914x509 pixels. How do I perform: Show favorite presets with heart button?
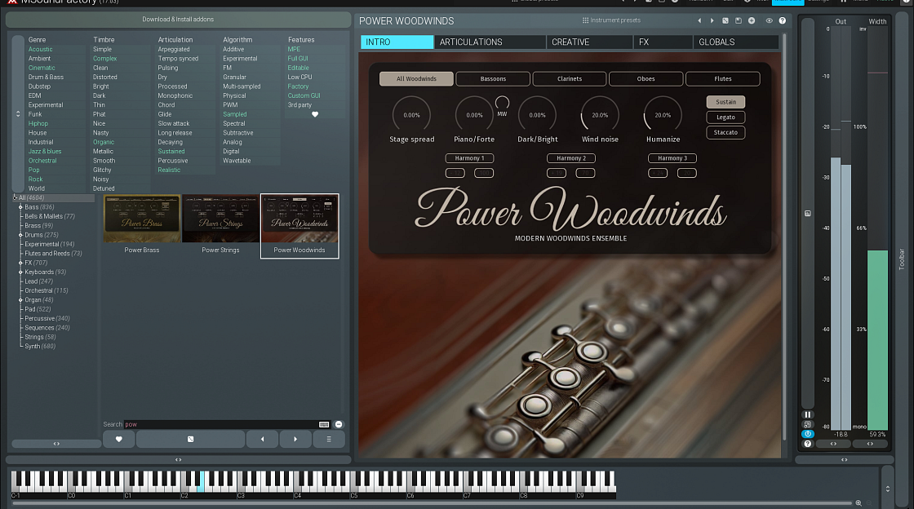click(119, 439)
